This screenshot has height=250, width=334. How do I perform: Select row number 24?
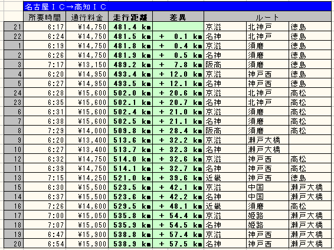(x=14, y=93)
